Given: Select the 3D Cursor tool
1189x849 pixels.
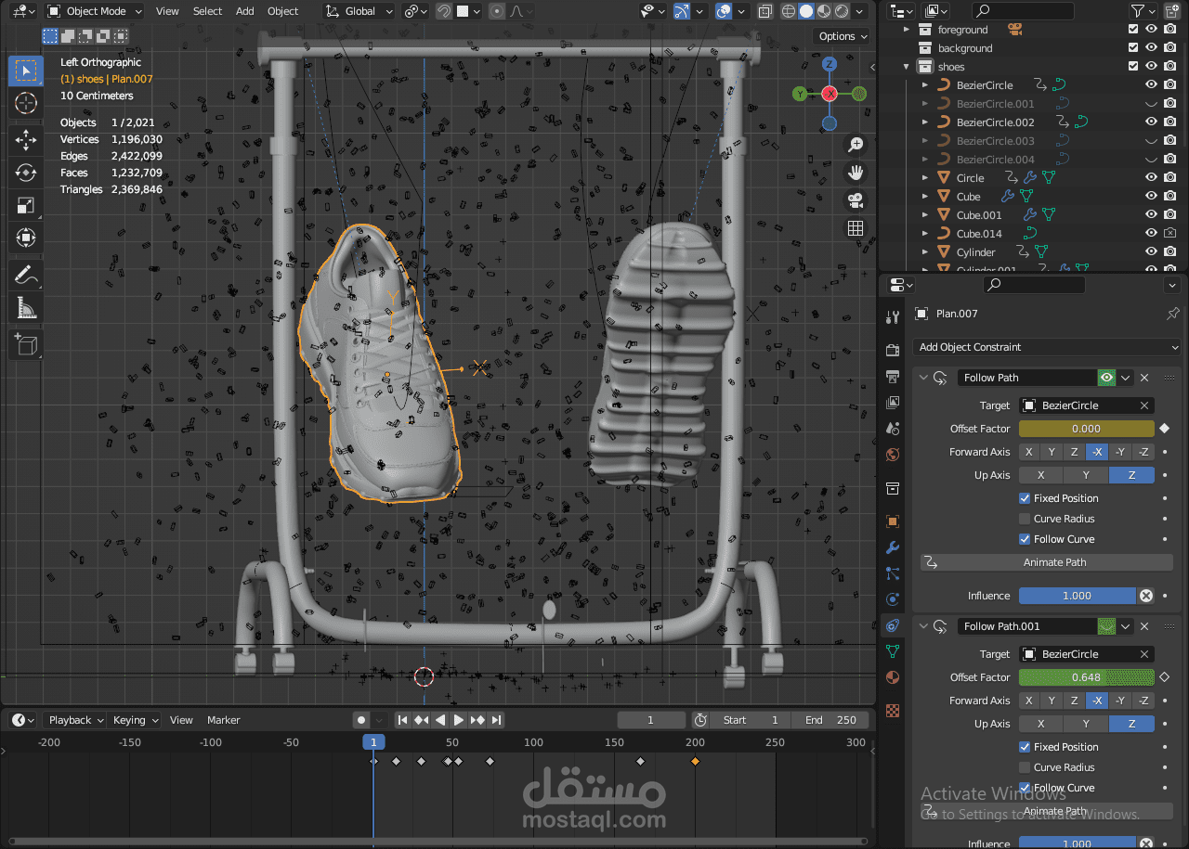Looking at the screenshot, I should point(26,103).
